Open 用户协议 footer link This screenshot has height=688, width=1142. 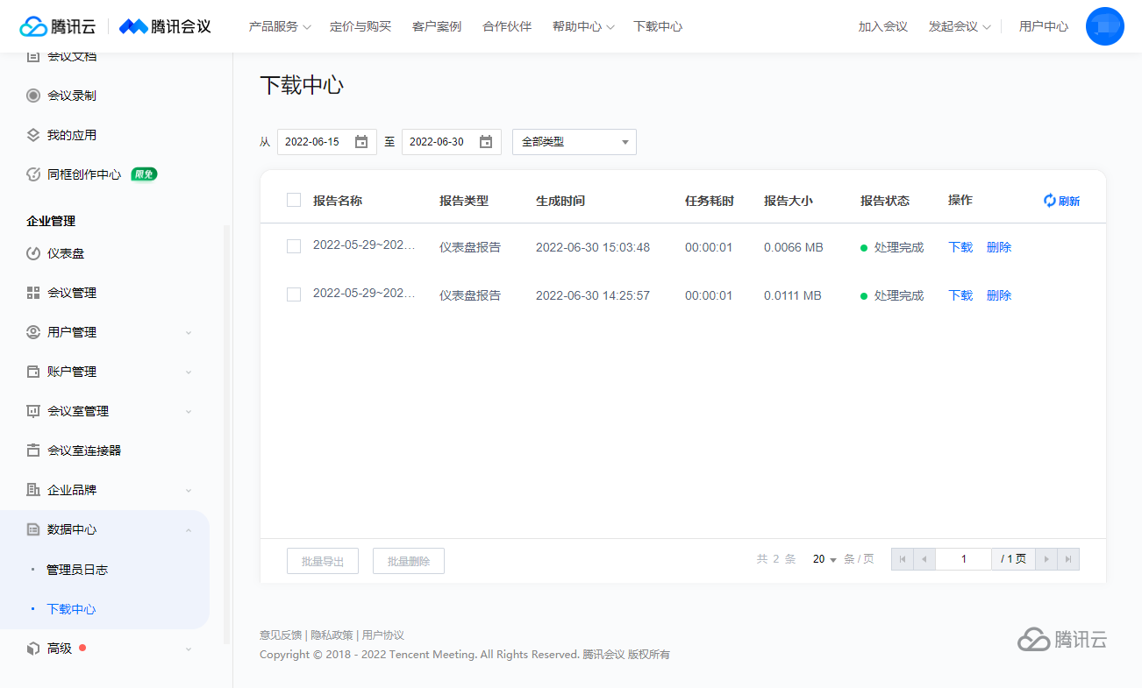pyautogui.click(x=383, y=635)
